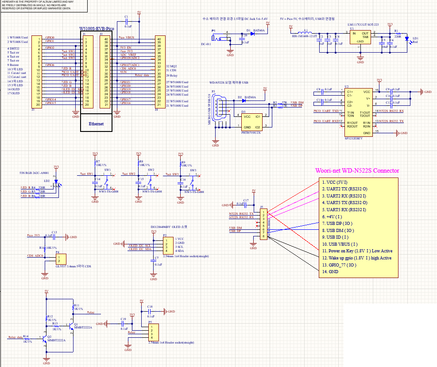The image size is (437, 367).
Task: Select the 'GL5537 3.4mm' CDS label
Action: pos(73,266)
